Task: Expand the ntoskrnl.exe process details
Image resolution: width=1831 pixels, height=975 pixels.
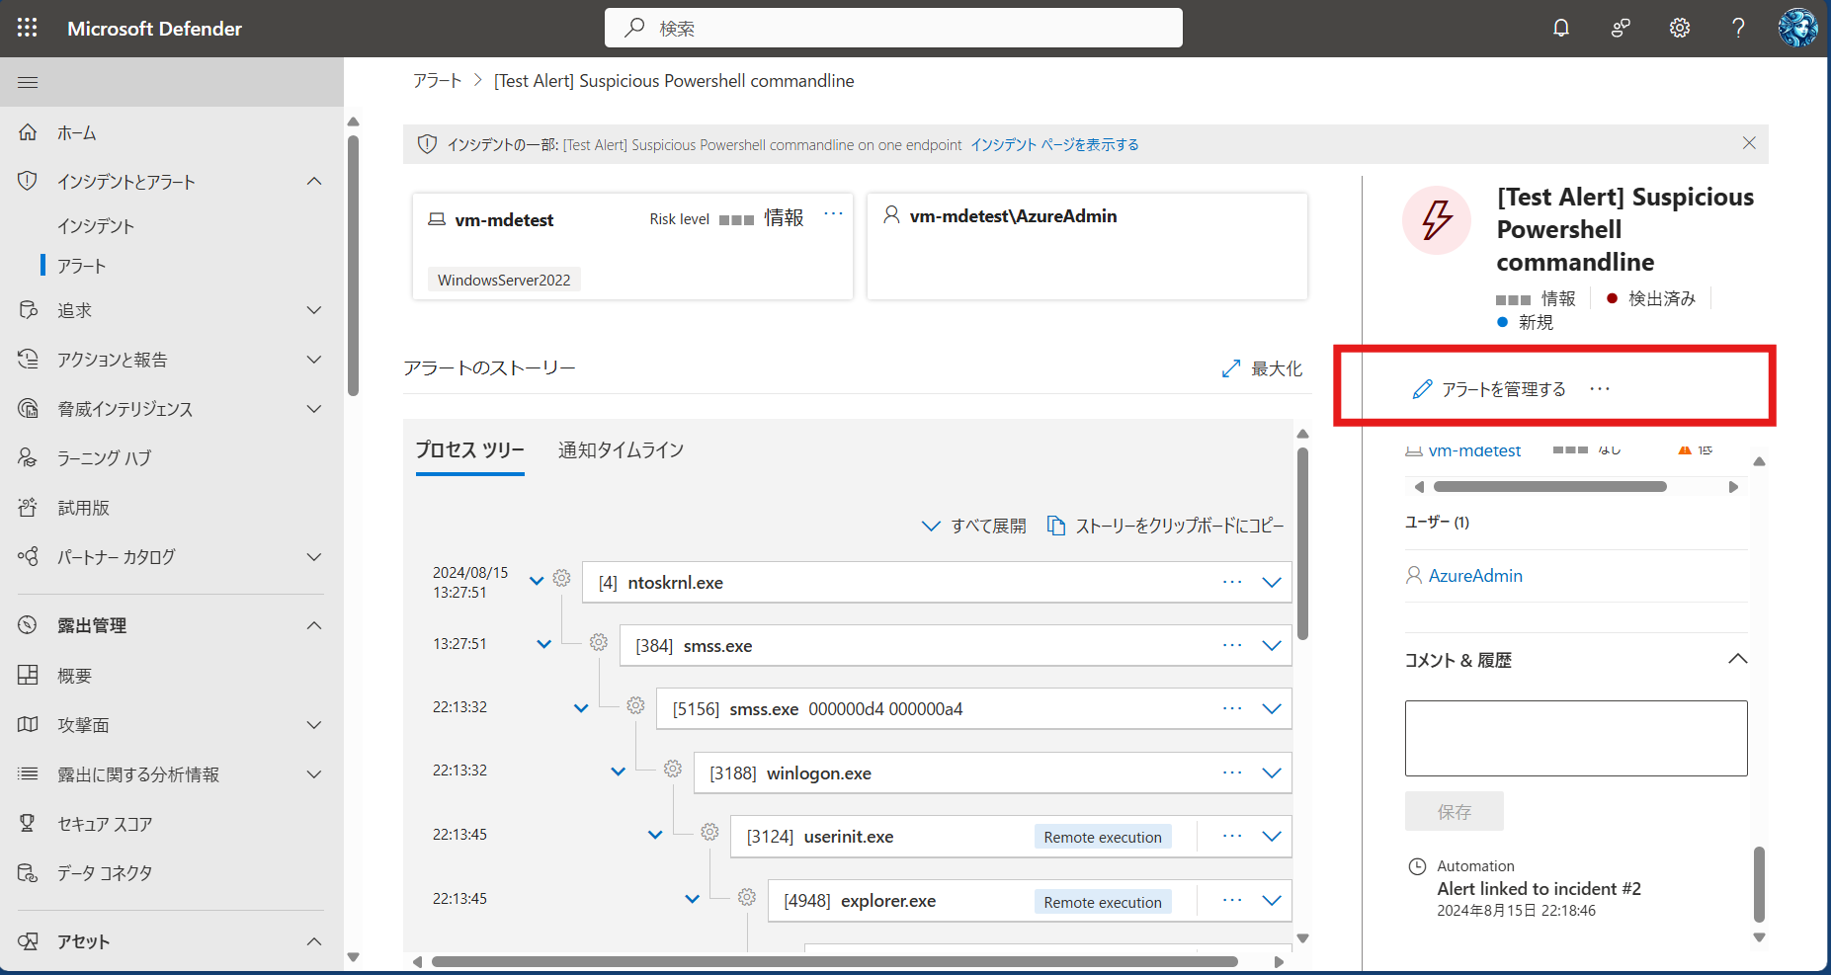Action: 1272,583
